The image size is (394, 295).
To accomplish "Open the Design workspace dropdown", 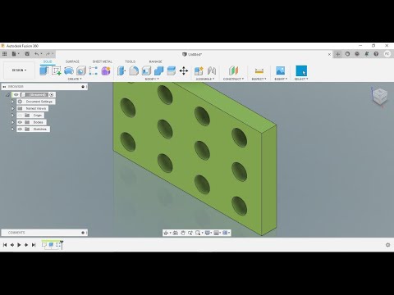I will point(19,70).
